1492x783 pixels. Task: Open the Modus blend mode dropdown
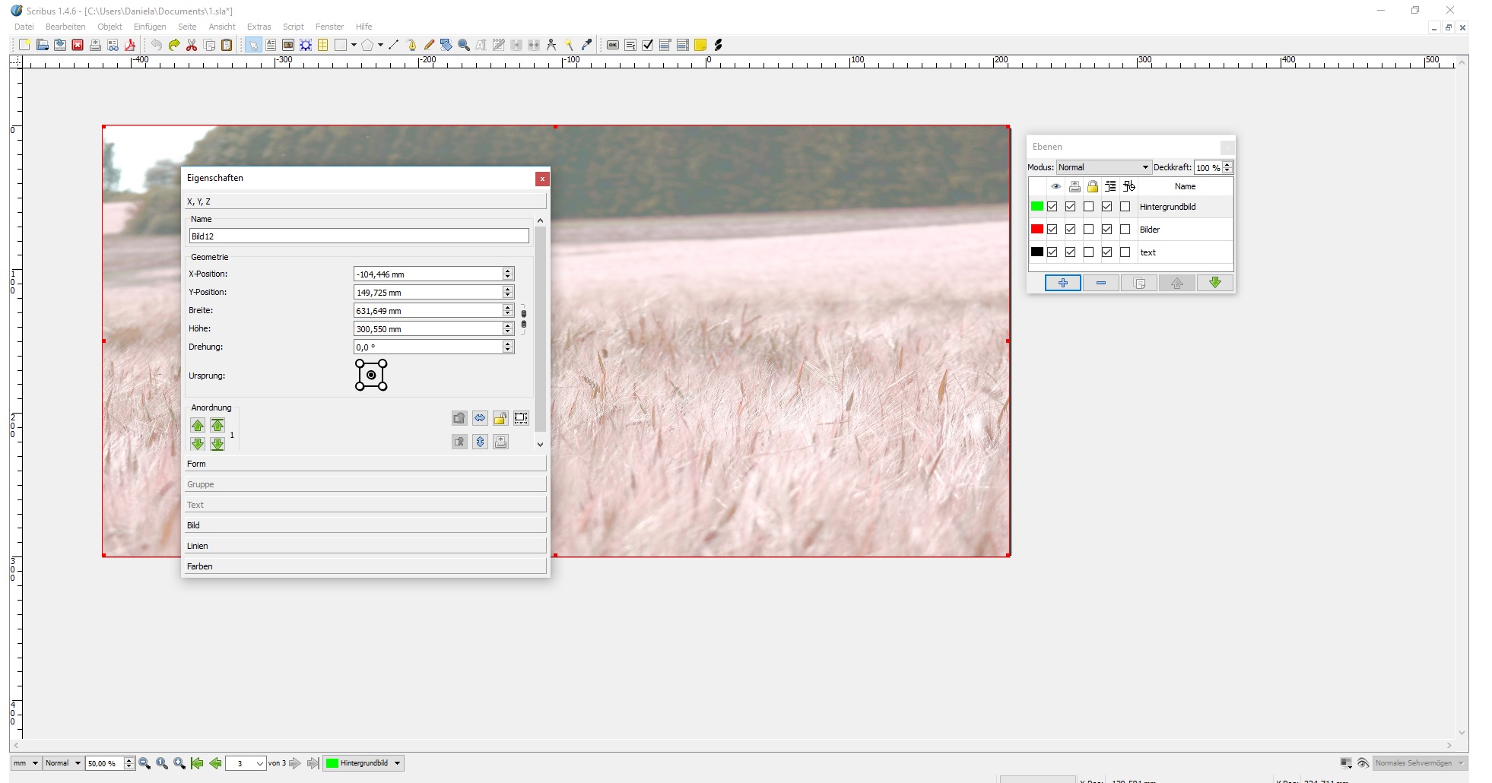click(x=1103, y=167)
